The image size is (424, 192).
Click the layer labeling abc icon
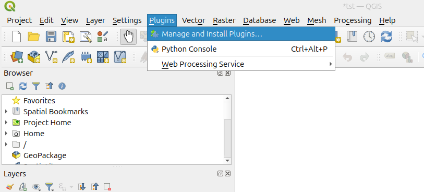390,56
